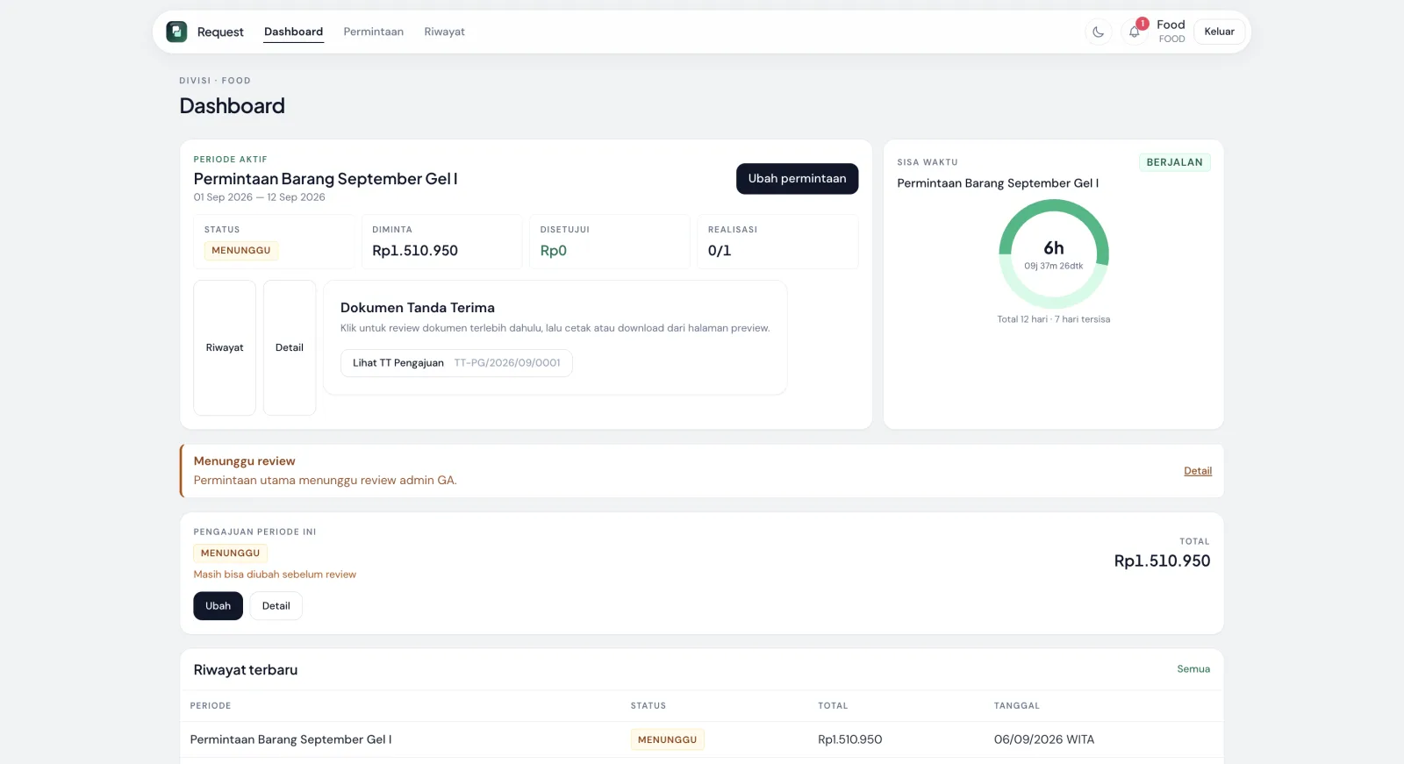
Task: Click the Dokumen Tanda Terima heading
Action: 418,308
